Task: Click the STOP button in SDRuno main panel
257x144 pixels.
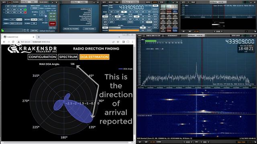Action: (x=52, y=24)
